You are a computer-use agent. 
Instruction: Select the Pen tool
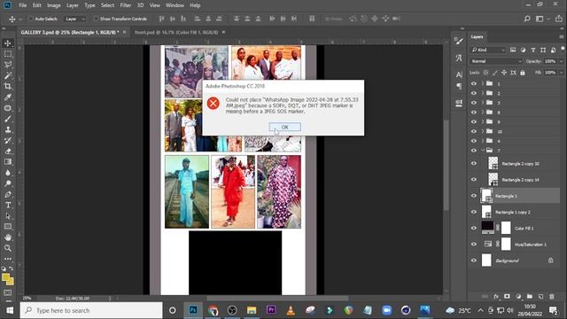(x=8, y=194)
